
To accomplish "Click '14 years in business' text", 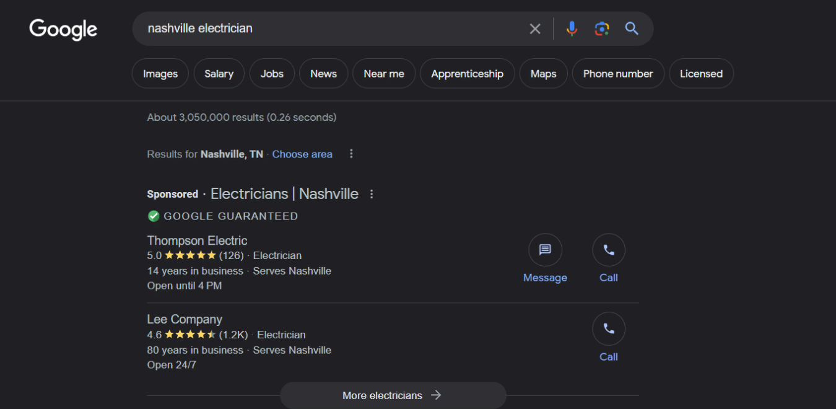I will point(195,271).
